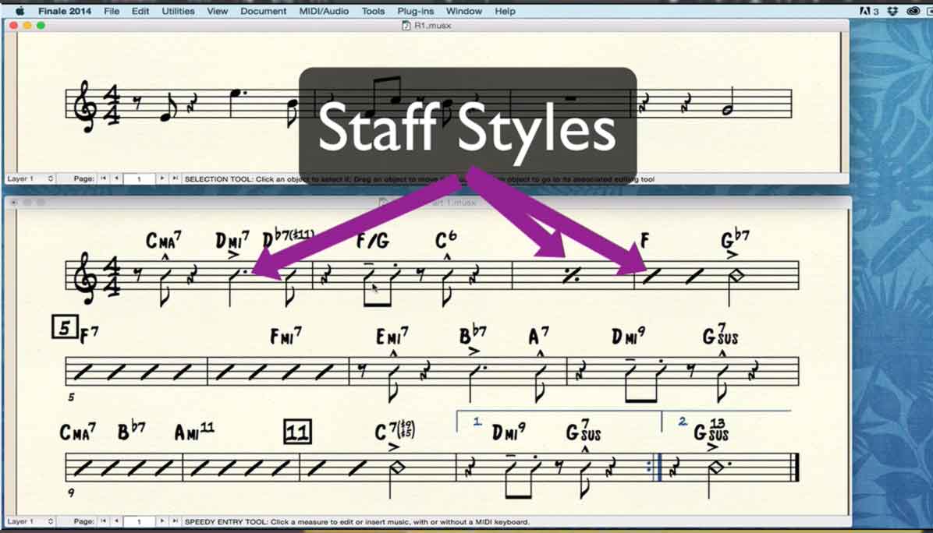Select the A7 chord symbol
933x533 pixels.
(x=539, y=337)
